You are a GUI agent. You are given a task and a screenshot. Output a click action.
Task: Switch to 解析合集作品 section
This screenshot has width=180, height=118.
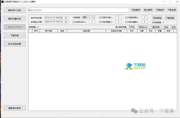click(x=14, y=19)
